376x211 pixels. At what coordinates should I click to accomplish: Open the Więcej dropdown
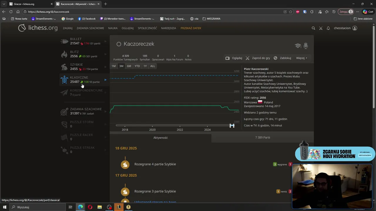(302, 58)
